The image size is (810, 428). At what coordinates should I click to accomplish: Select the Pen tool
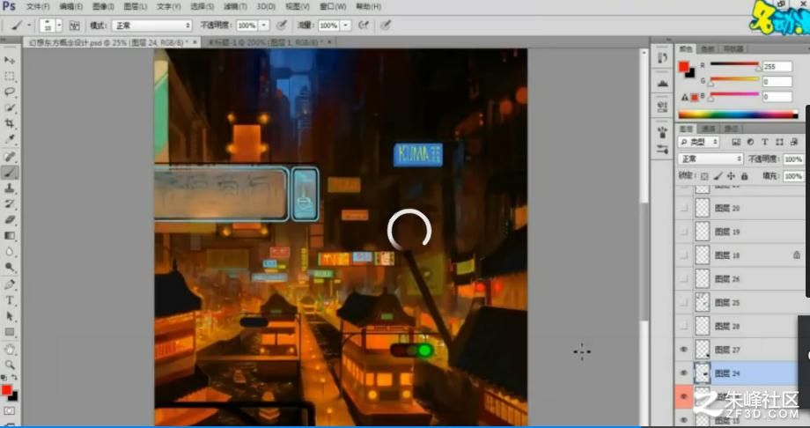pyautogui.click(x=10, y=284)
